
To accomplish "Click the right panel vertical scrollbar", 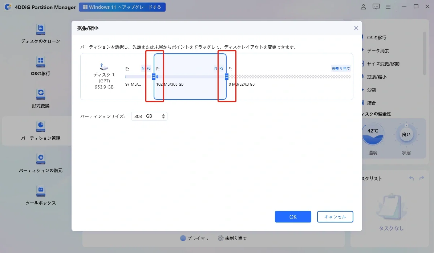I will (x=424, y=53).
